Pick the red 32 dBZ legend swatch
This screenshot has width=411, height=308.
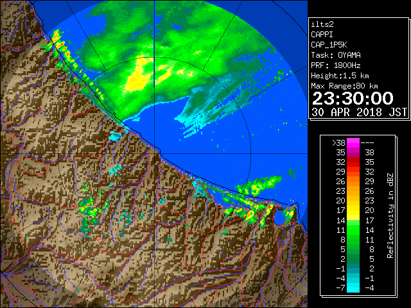click(353, 162)
